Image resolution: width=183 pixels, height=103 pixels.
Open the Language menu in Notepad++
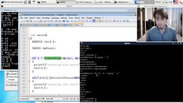[55, 18]
